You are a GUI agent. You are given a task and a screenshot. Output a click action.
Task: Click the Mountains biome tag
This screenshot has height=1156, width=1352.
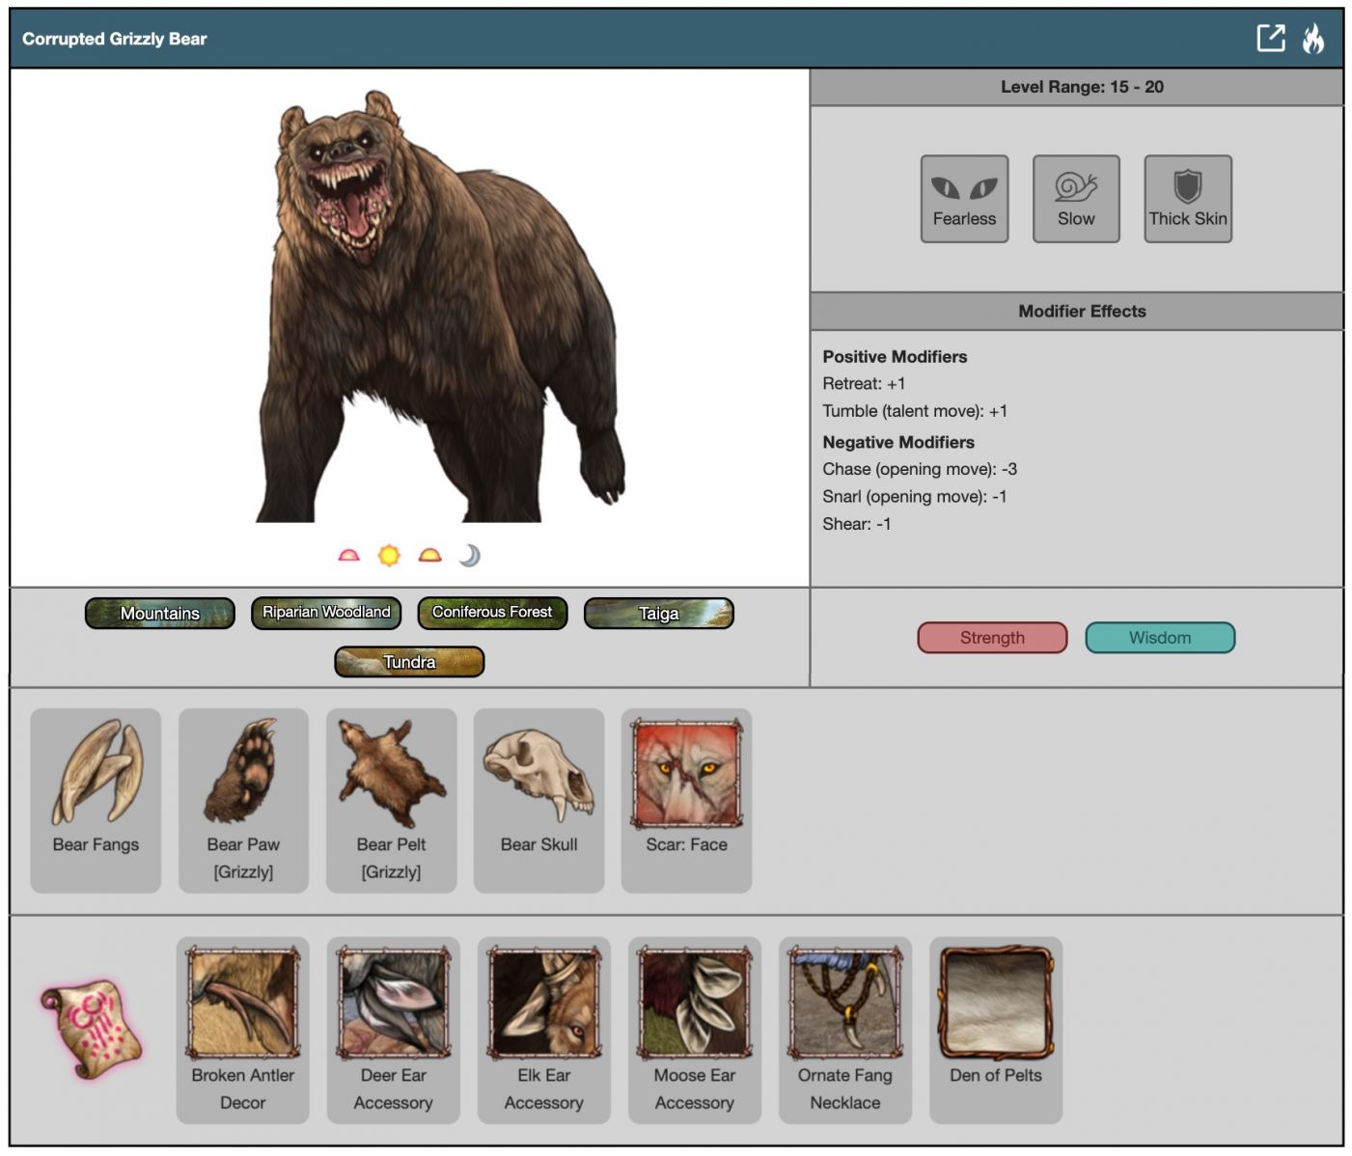coord(160,613)
